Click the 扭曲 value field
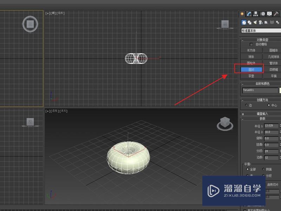 point(271,145)
